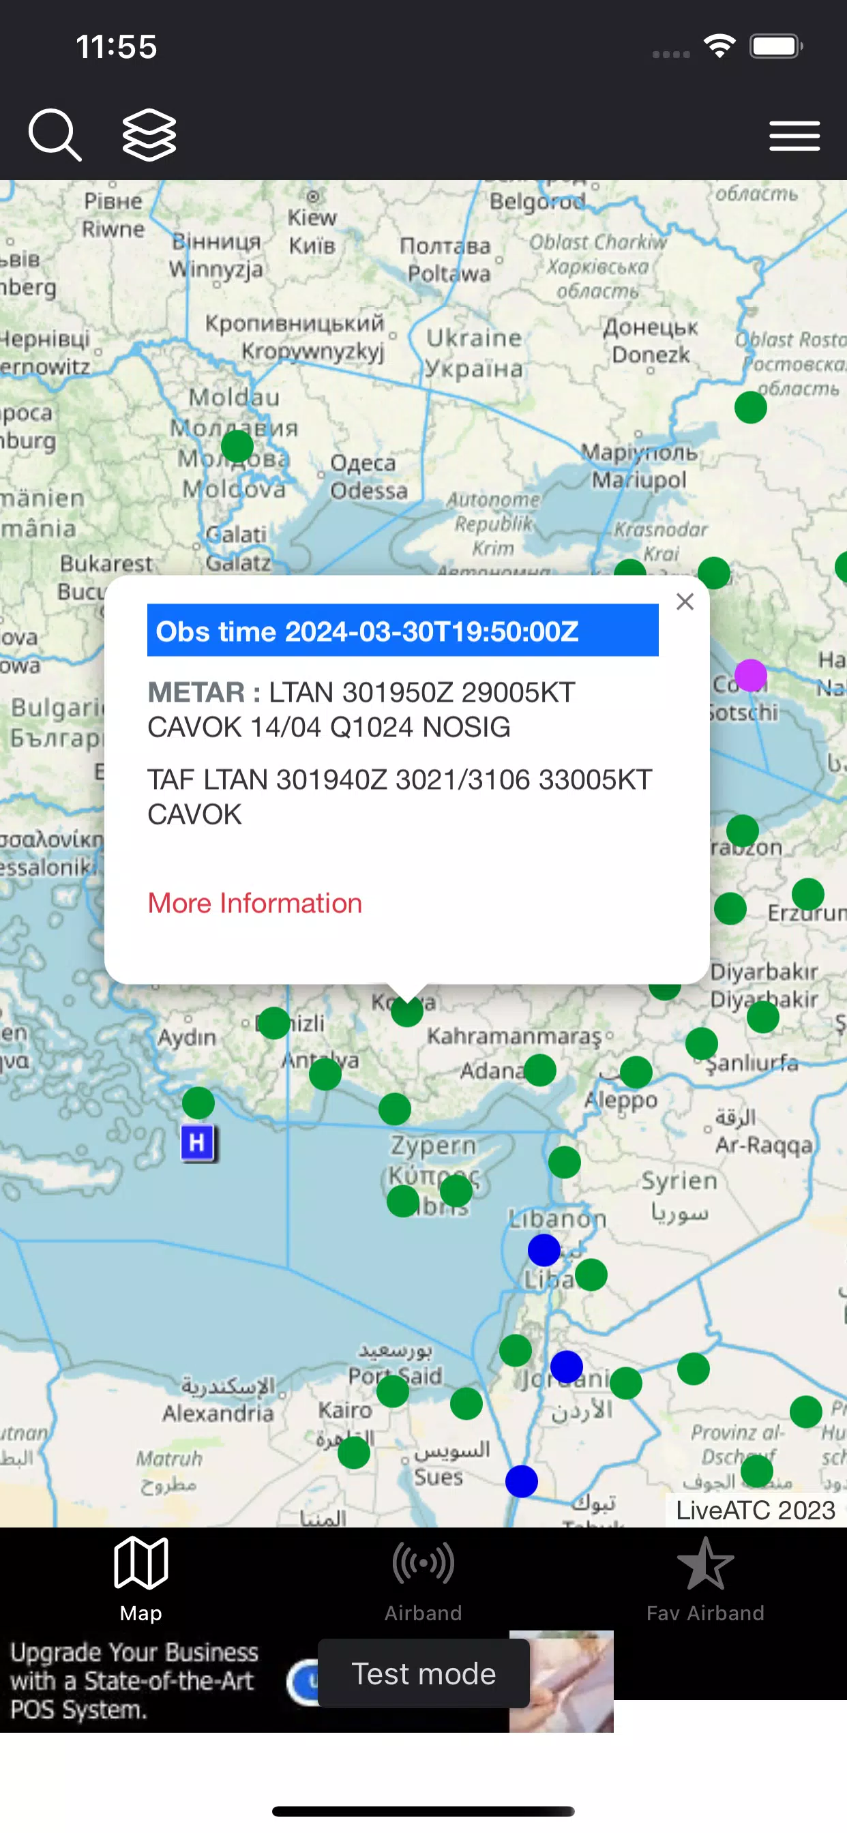The height and width of the screenshot is (1833, 847).
Task: Open the search magnifier icon
Action: tap(55, 134)
